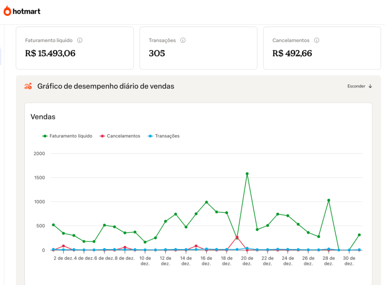The height and width of the screenshot is (285, 385).
Task: Select the blue Transações legend dot
Action: pyautogui.click(x=150, y=136)
